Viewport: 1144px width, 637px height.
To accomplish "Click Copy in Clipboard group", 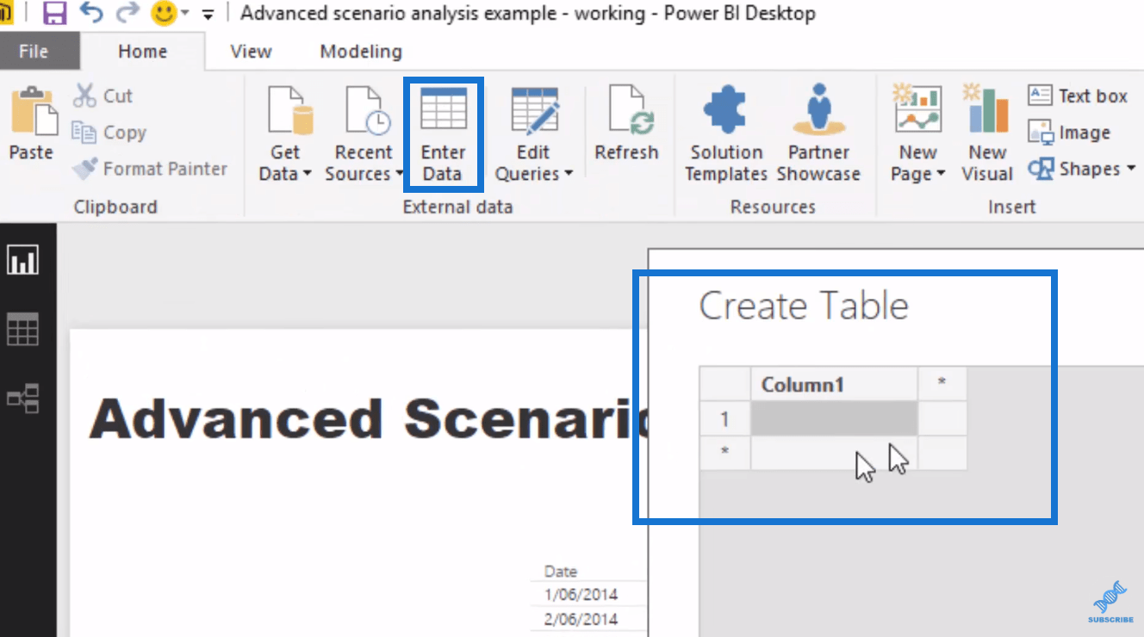I will [109, 133].
